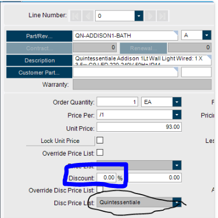
Task: Enable the Override Price List checkbox
Action: [100, 153]
